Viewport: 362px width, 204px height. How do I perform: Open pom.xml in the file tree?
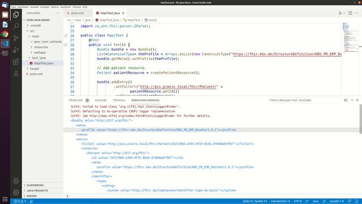(36, 74)
